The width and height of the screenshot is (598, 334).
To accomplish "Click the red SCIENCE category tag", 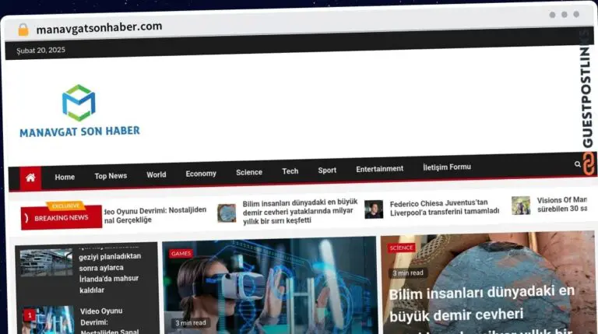I will pos(402,248).
